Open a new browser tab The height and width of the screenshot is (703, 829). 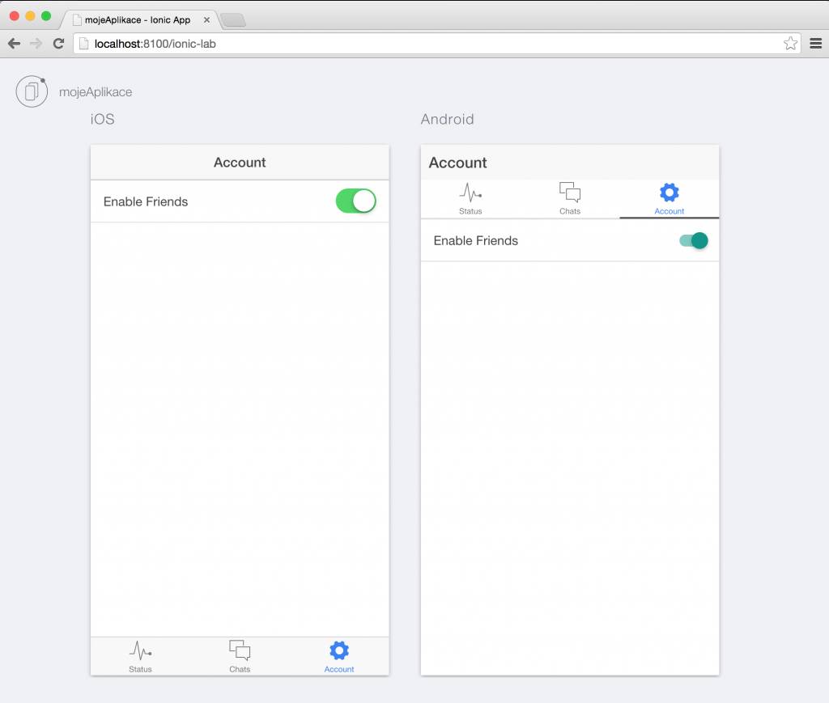pyautogui.click(x=233, y=20)
